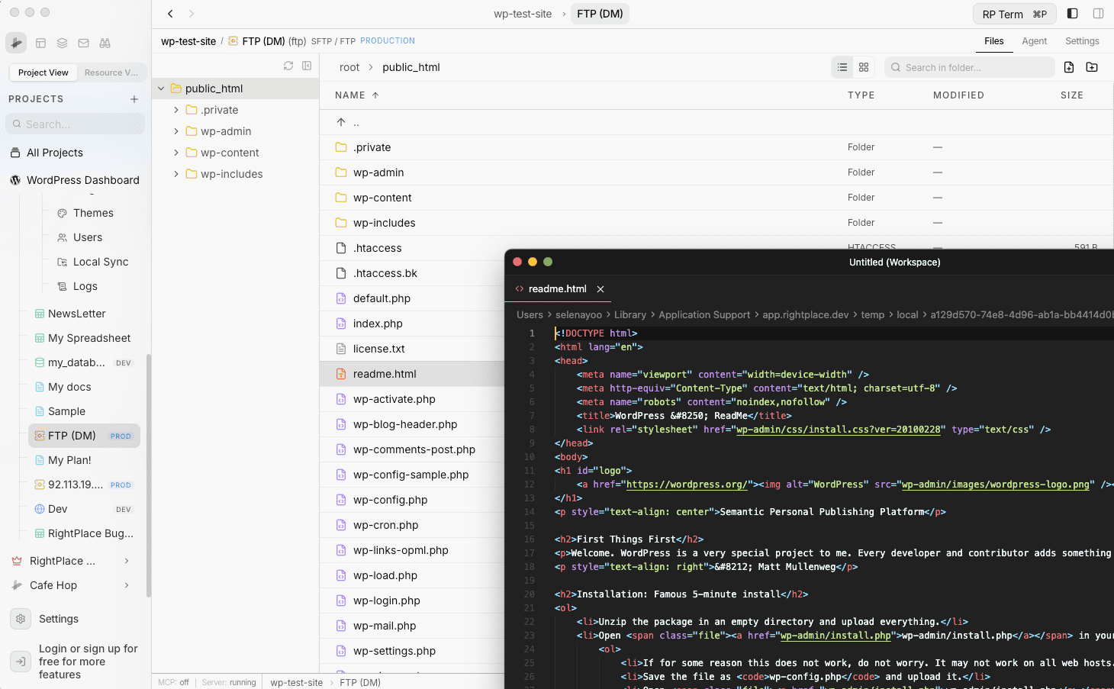Select the layers stack icon in the toolbar

62,43
